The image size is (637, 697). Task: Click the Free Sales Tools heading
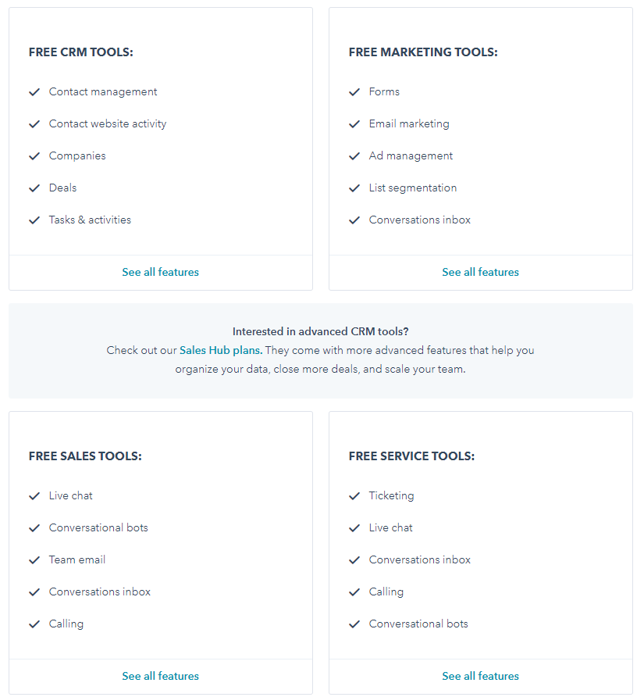tap(85, 456)
